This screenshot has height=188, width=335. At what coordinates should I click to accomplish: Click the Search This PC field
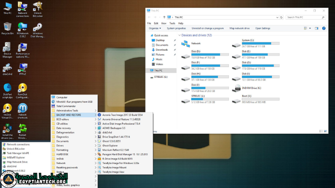[x=306, y=17]
